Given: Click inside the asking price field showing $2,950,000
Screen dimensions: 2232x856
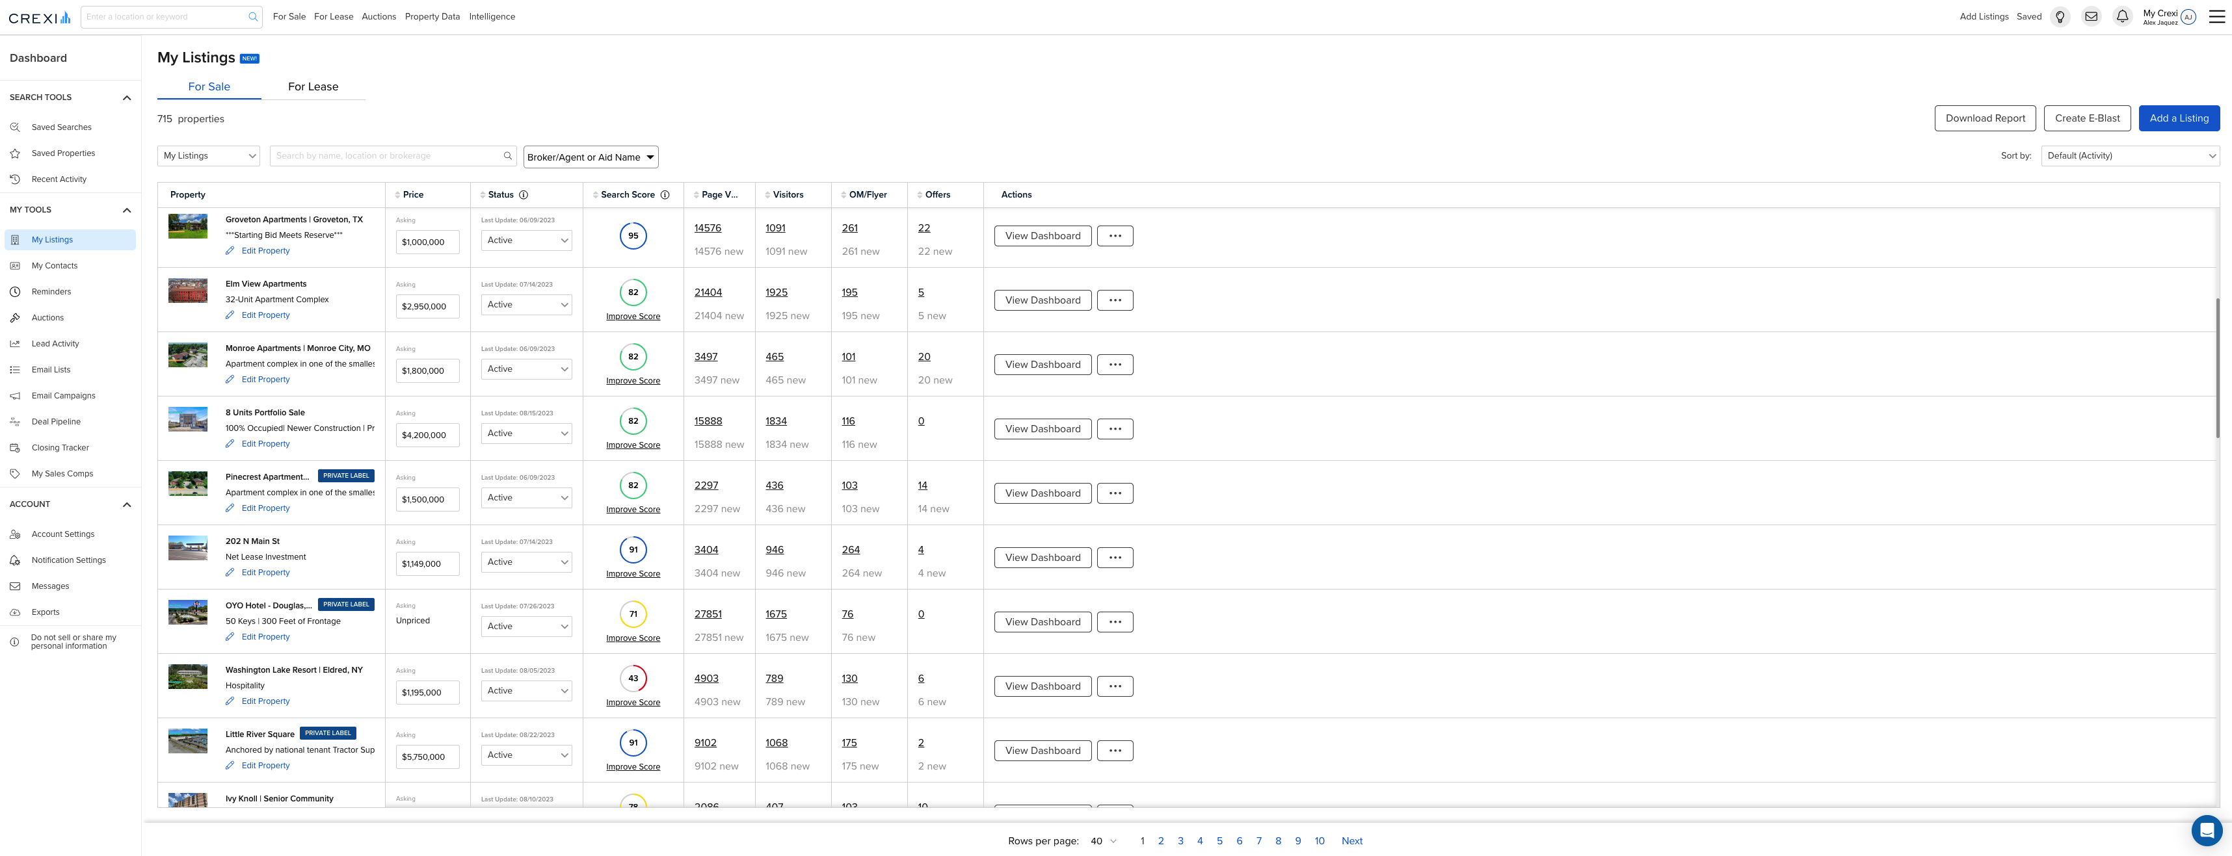Looking at the screenshot, I should click(427, 305).
